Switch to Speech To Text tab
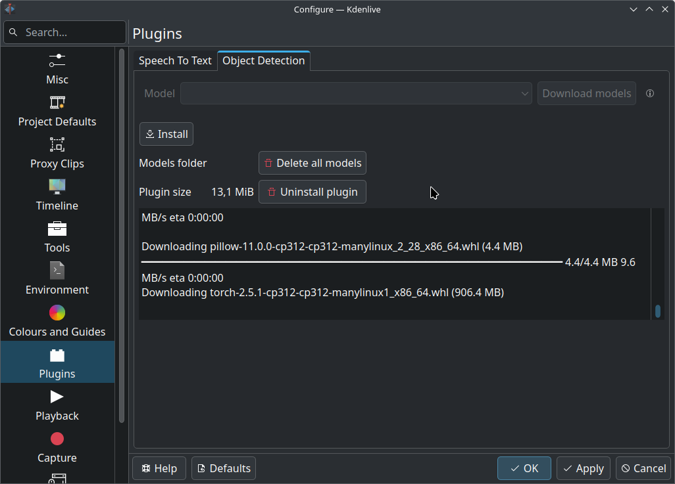This screenshot has height=484, width=675. point(175,60)
